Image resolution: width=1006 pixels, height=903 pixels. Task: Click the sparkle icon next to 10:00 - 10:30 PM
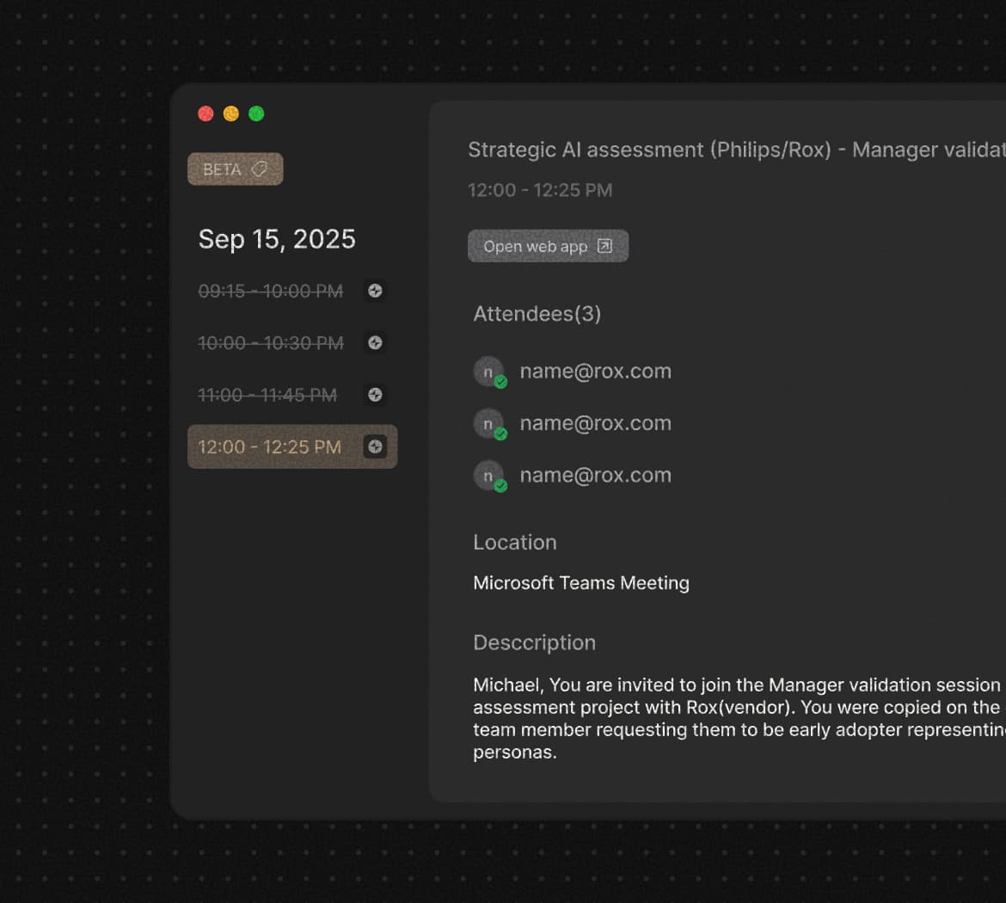point(375,342)
